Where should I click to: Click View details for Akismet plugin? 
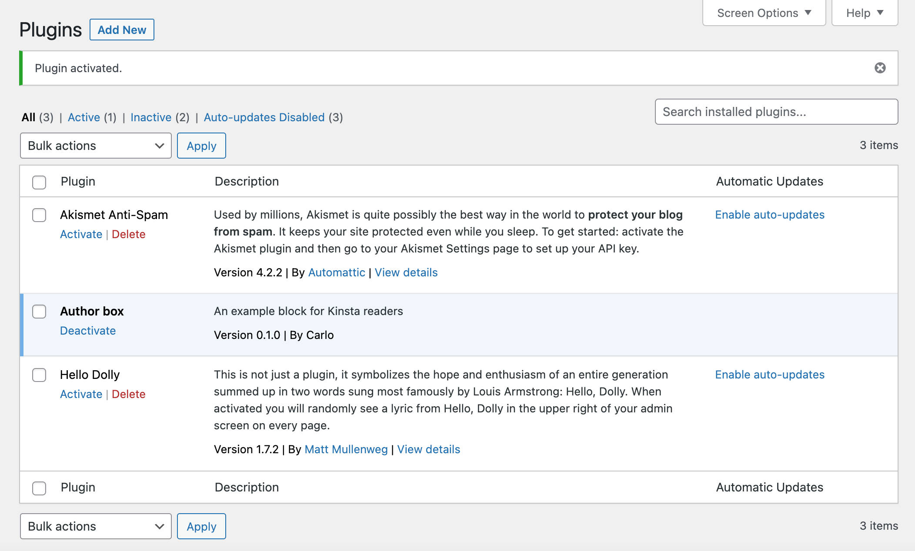tap(406, 272)
